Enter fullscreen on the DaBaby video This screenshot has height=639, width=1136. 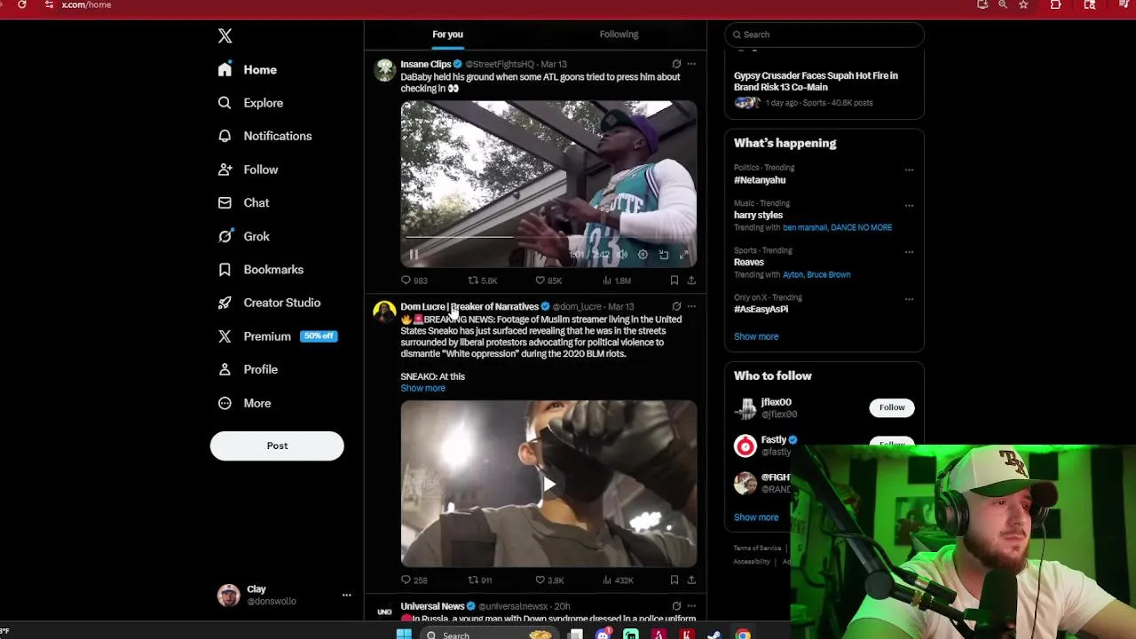click(683, 255)
